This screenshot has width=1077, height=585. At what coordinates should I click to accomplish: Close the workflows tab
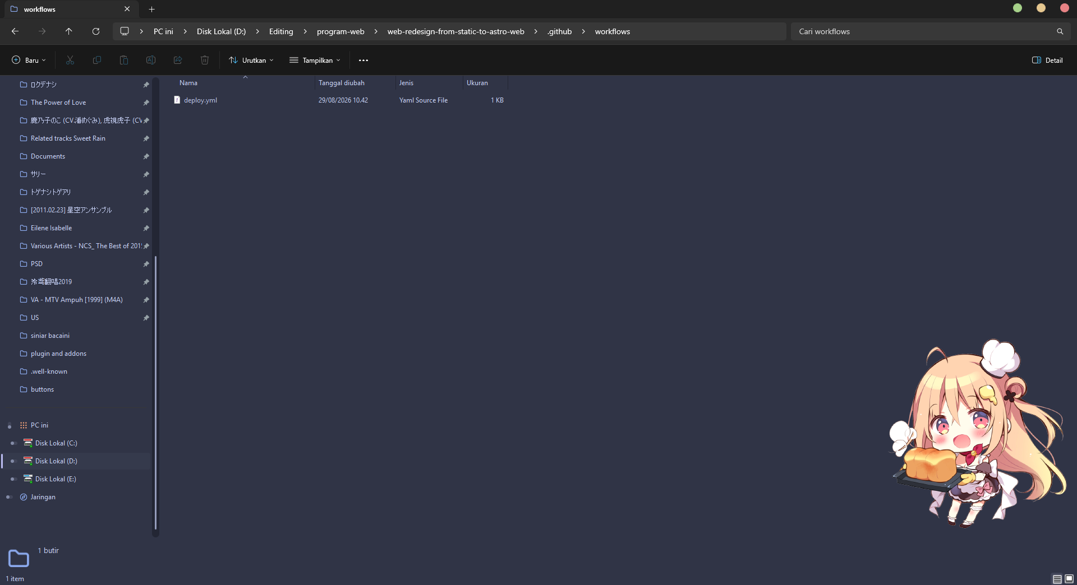(127, 9)
